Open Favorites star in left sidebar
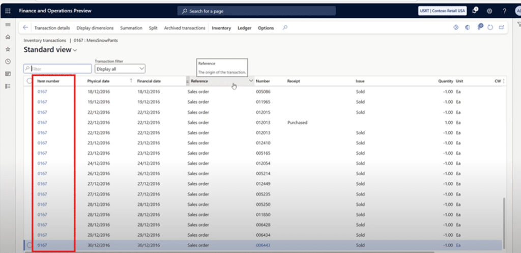Viewport: 521px width, 253px height. coord(8,49)
